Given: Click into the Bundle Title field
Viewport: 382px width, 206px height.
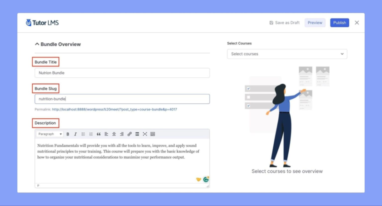Looking at the screenshot, I should tap(122, 73).
